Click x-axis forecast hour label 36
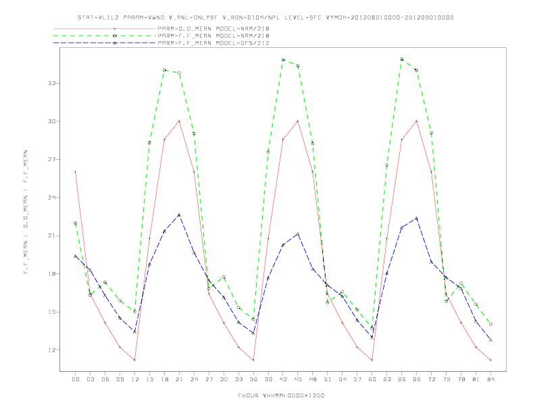 coord(253,379)
